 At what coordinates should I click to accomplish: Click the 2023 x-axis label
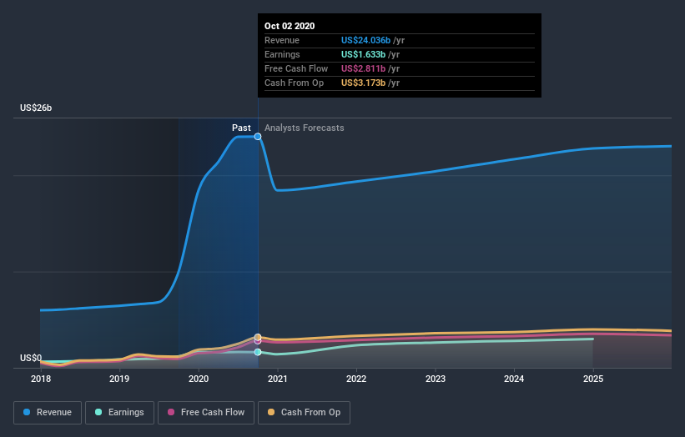(436, 379)
